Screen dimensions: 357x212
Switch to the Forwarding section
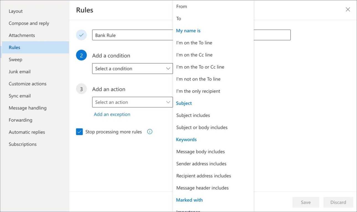pyautogui.click(x=20, y=120)
